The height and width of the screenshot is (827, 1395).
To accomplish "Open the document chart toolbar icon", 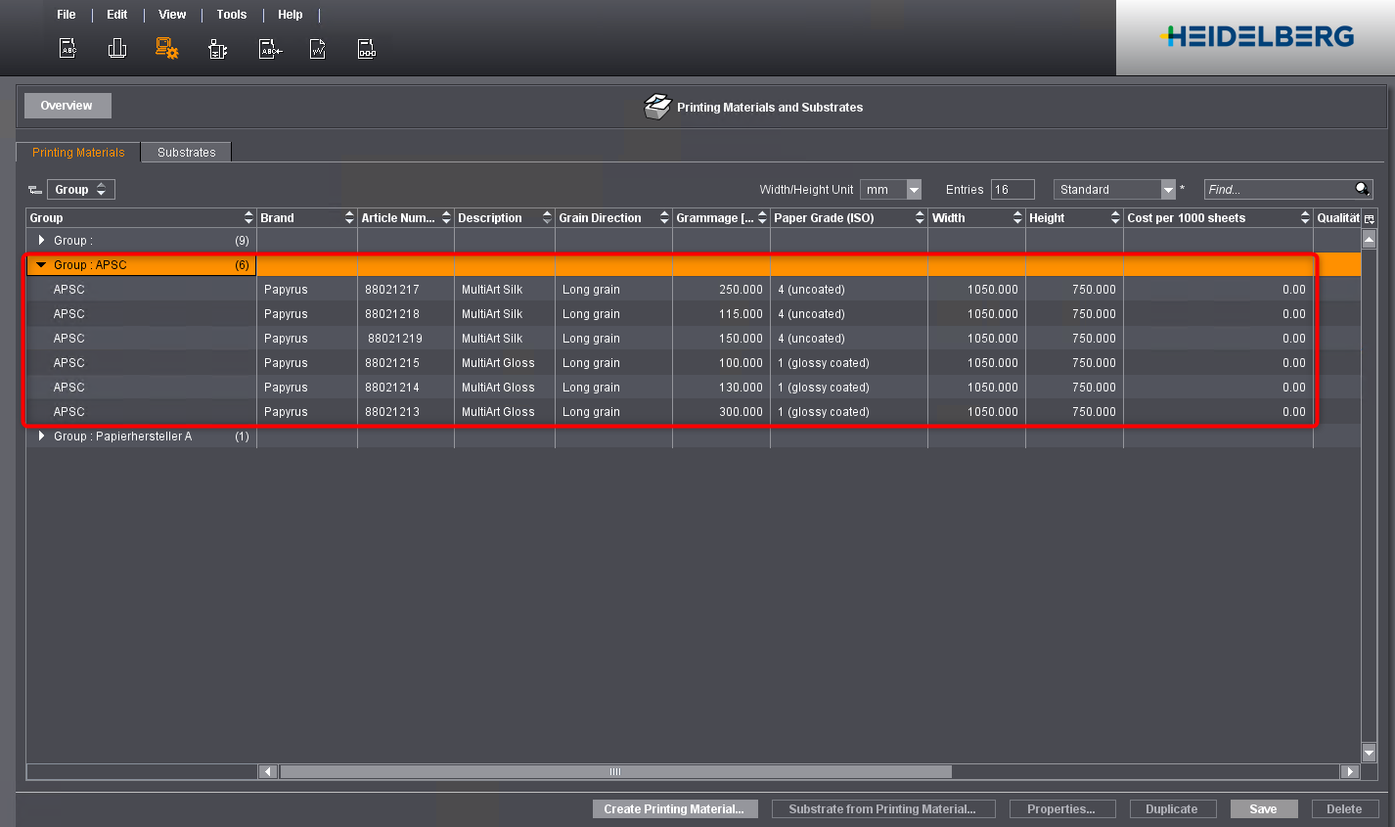I will click(x=317, y=49).
